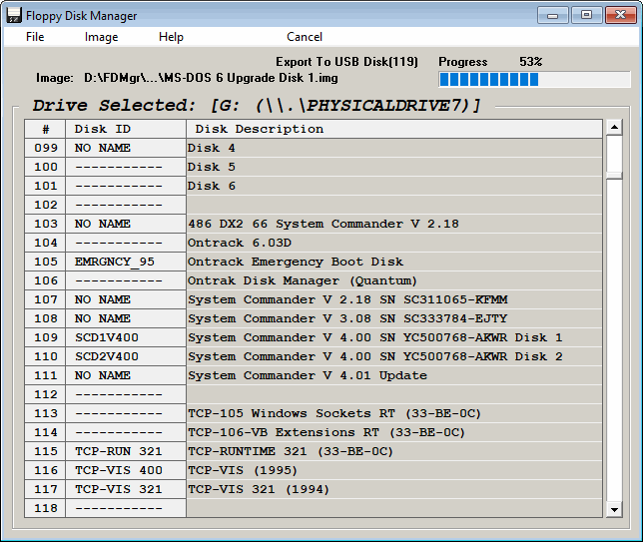Select 'TCP-106-VB Extensions RT' entry
The height and width of the screenshot is (542, 643).
(x=394, y=432)
